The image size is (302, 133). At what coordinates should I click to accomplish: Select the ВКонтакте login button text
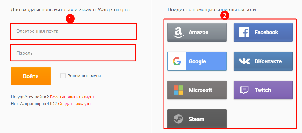[x=268, y=61]
